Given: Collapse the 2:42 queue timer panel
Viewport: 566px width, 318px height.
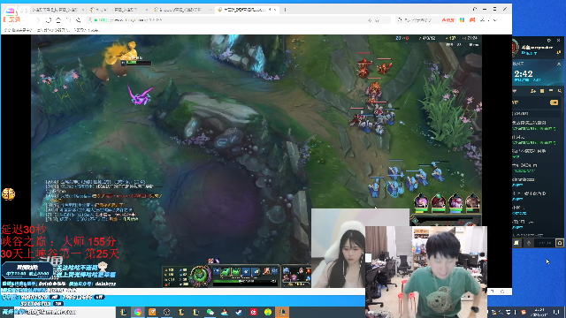Looking at the screenshot, I should (559, 64).
